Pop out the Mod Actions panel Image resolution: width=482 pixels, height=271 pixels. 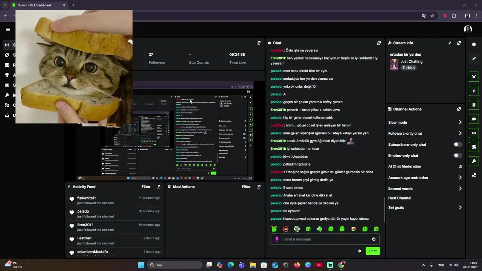(258, 187)
